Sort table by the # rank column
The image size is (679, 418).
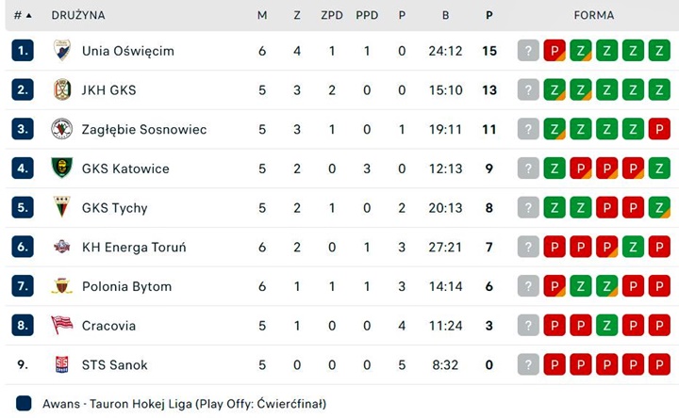[23, 16]
